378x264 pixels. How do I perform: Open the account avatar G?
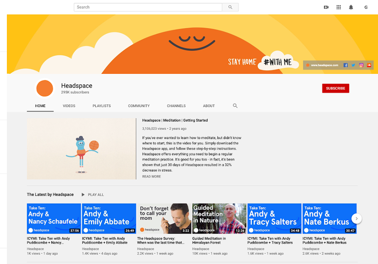tap(366, 7)
